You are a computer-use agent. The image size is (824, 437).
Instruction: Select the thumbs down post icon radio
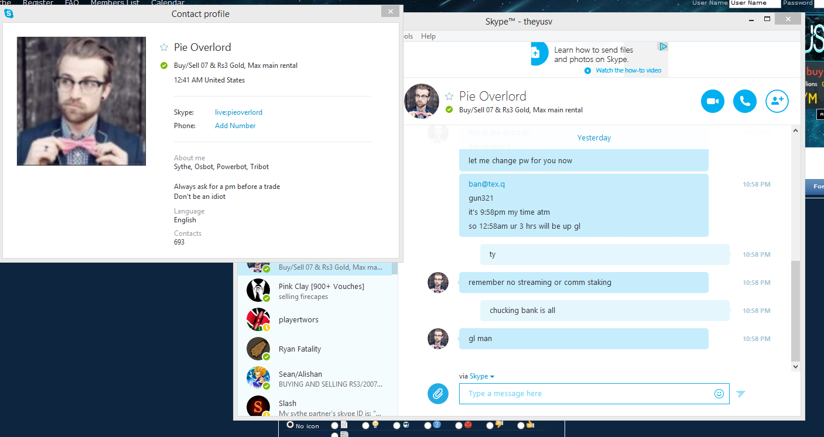pos(490,425)
